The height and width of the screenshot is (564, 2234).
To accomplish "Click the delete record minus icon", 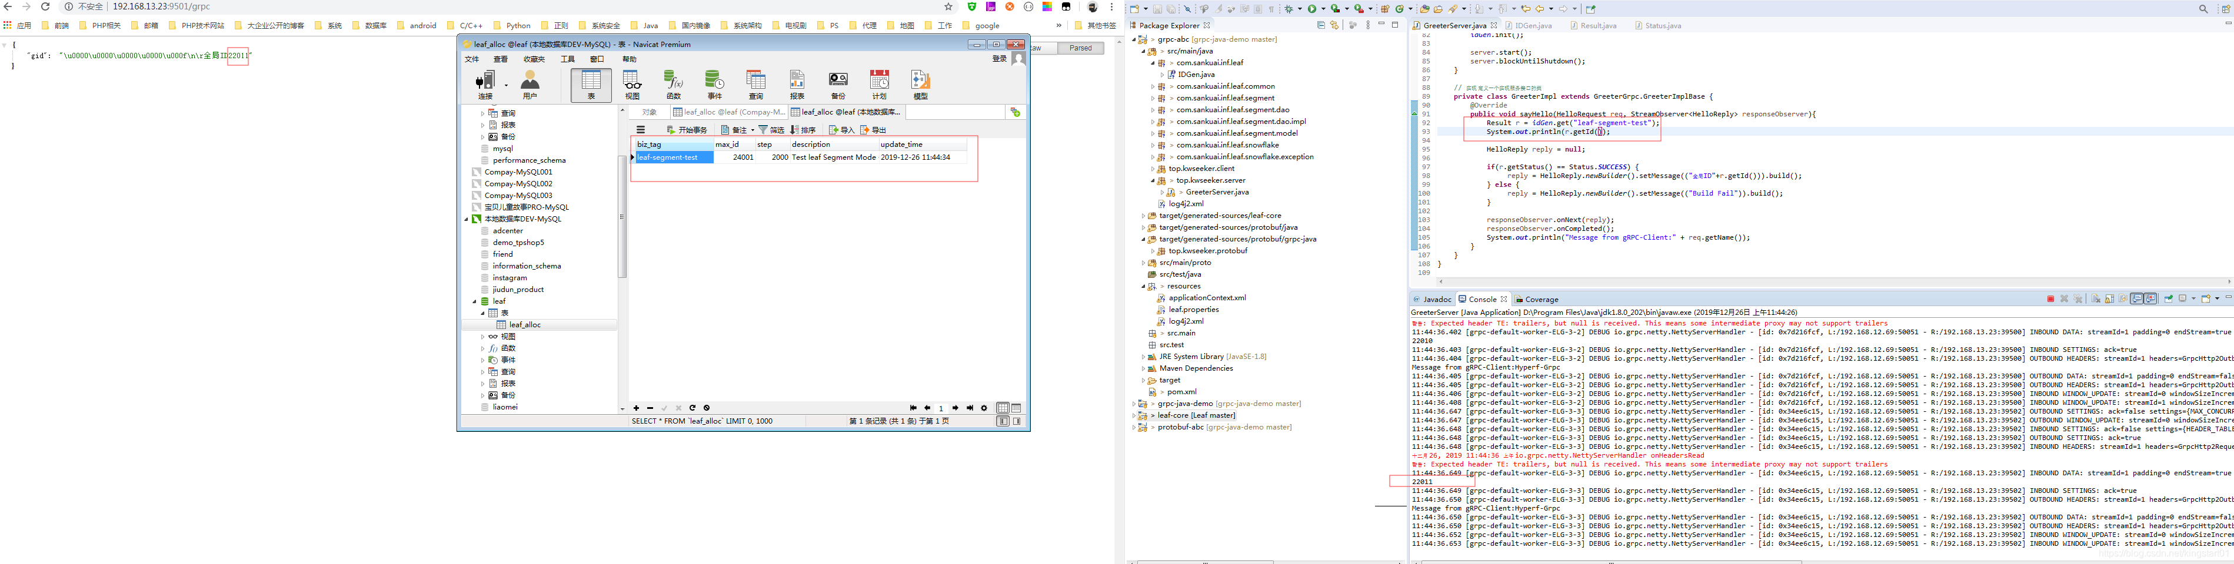I will pyautogui.click(x=650, y=408).
